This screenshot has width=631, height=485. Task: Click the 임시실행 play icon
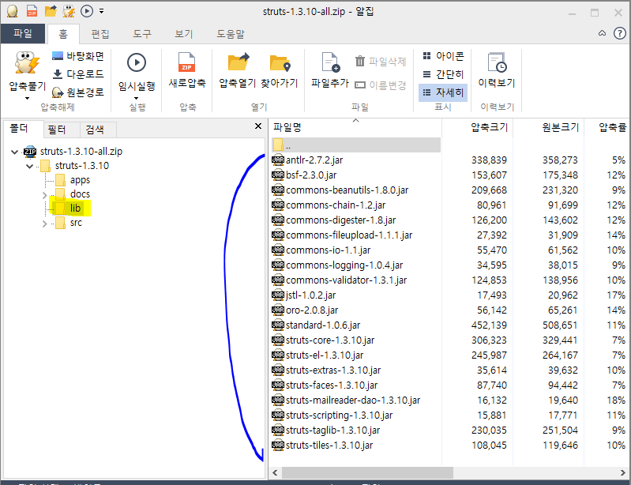point(137,62)
